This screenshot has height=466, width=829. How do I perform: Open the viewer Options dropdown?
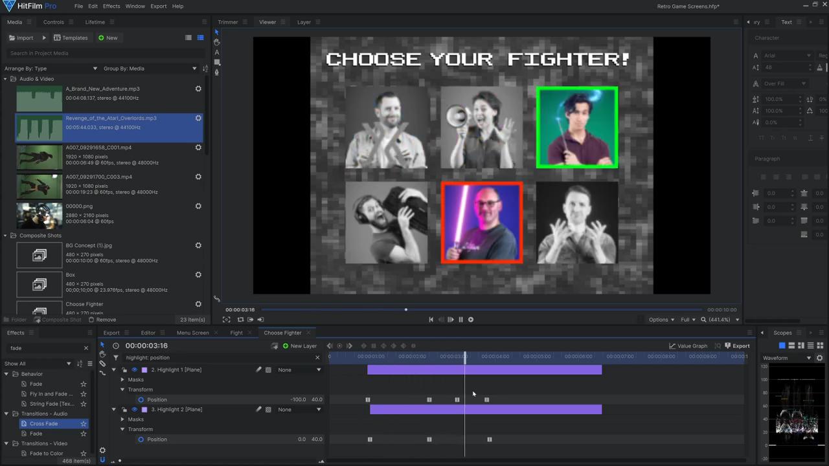pyautogui.click(x=661, y=319)
